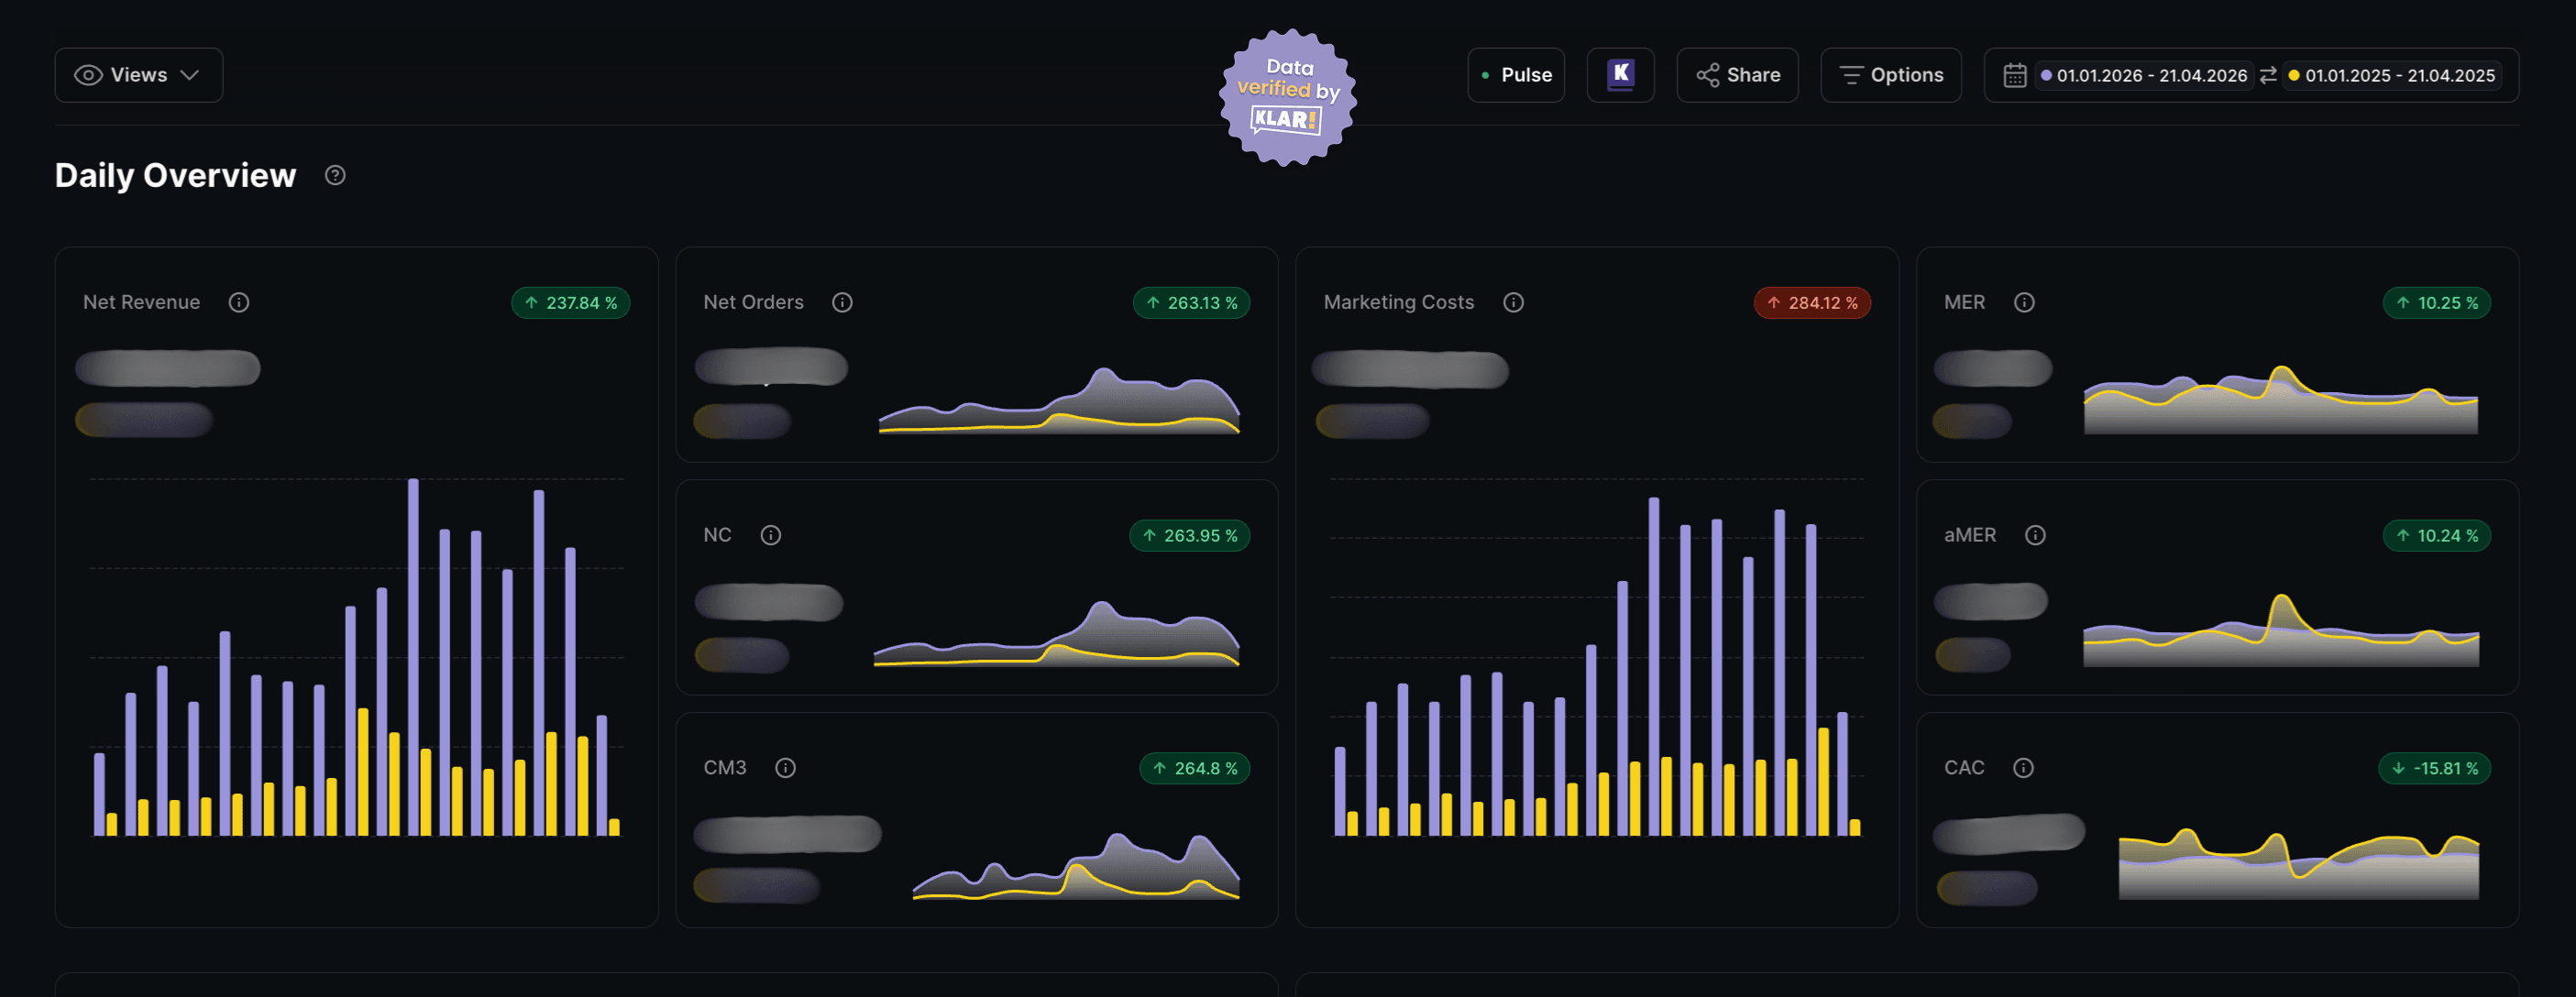Click the calendar icon in date picker

(2014, 75)
